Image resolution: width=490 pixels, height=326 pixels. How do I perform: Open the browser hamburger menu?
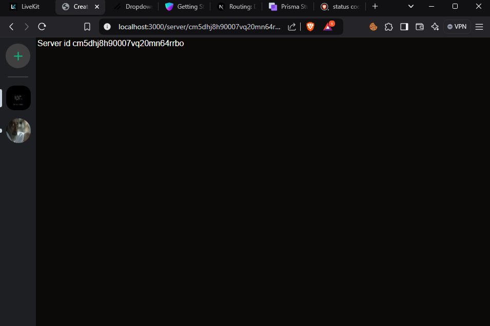tap(479, 27)
